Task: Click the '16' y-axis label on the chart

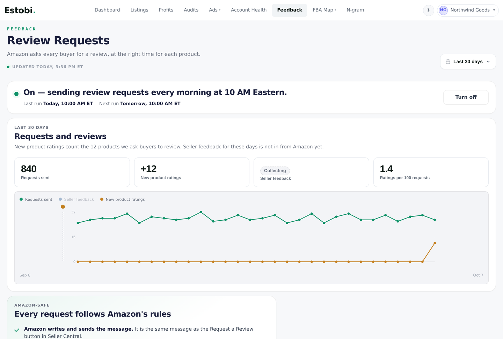Action: 73,237
